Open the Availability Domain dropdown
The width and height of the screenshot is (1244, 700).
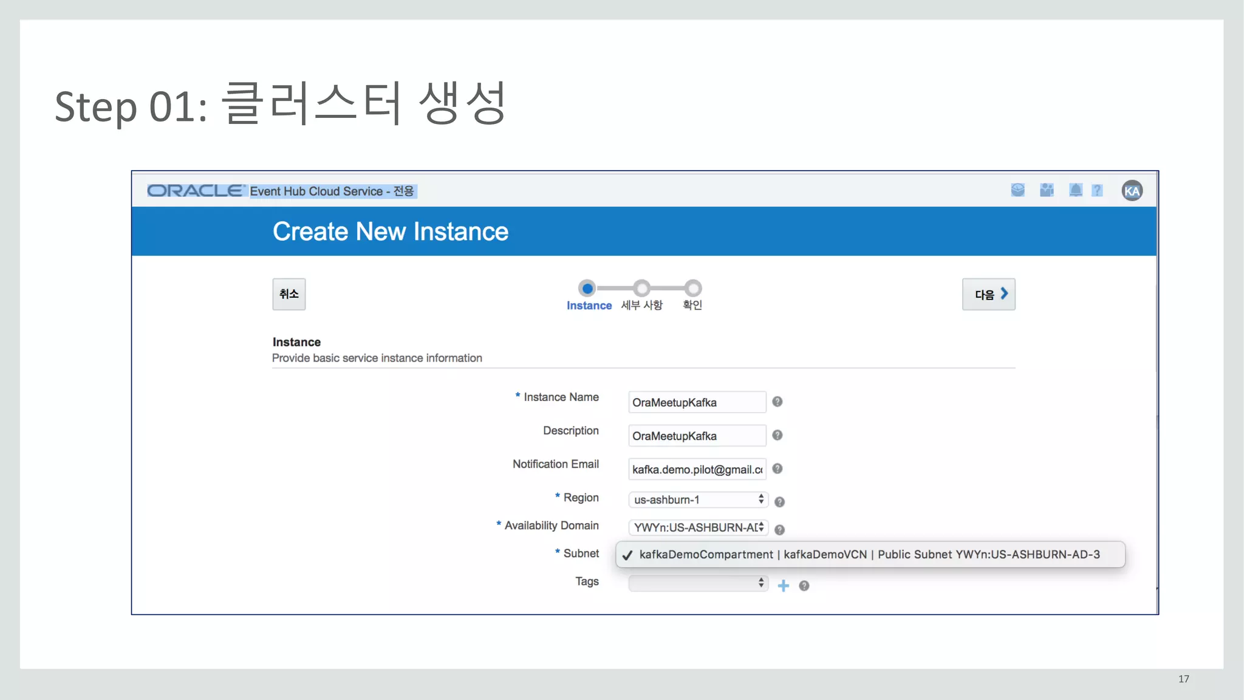click(x=698, y=527)
